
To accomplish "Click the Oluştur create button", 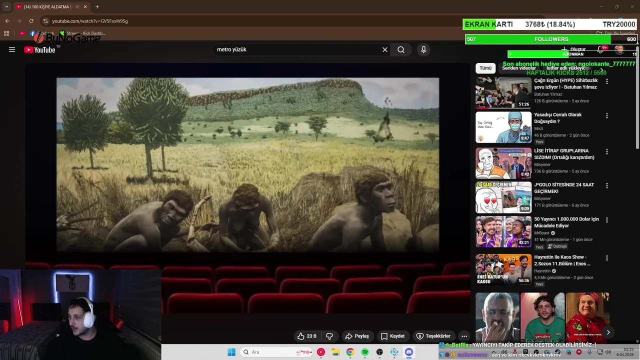I will click(x=573, y=49).
